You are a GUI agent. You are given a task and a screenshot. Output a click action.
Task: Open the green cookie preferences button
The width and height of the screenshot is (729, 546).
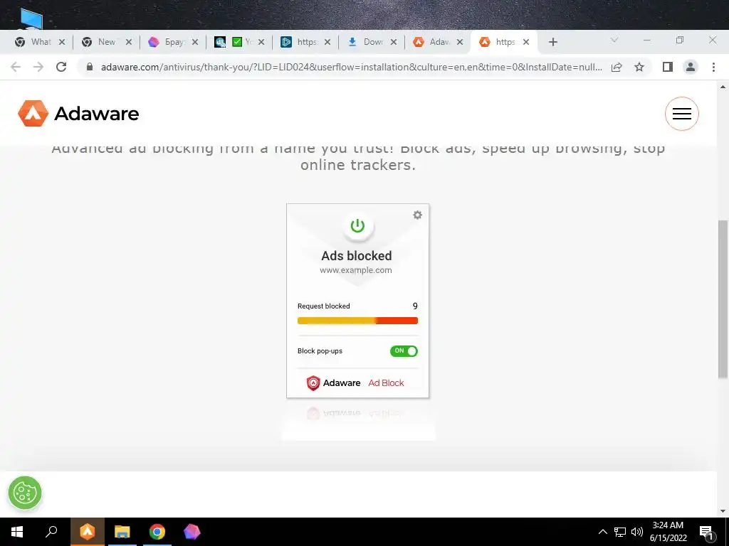(25, 493)
